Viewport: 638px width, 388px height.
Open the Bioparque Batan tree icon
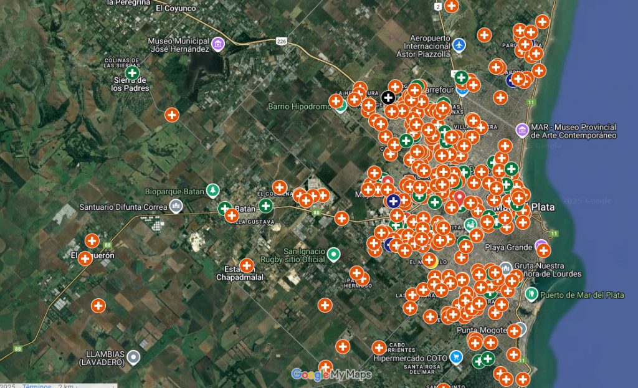[213, 189]
